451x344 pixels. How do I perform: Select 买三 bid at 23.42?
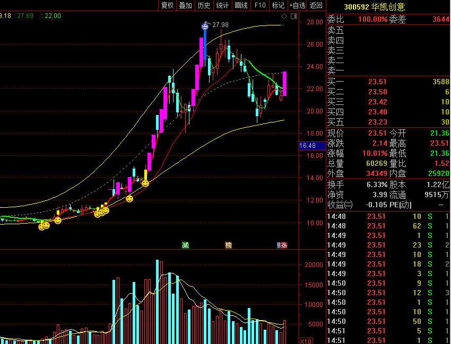click(388, 102)
